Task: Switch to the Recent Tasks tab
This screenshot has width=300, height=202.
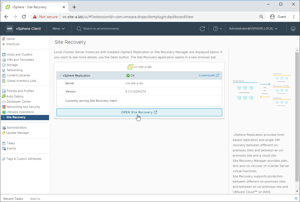Action: [13, 199]
